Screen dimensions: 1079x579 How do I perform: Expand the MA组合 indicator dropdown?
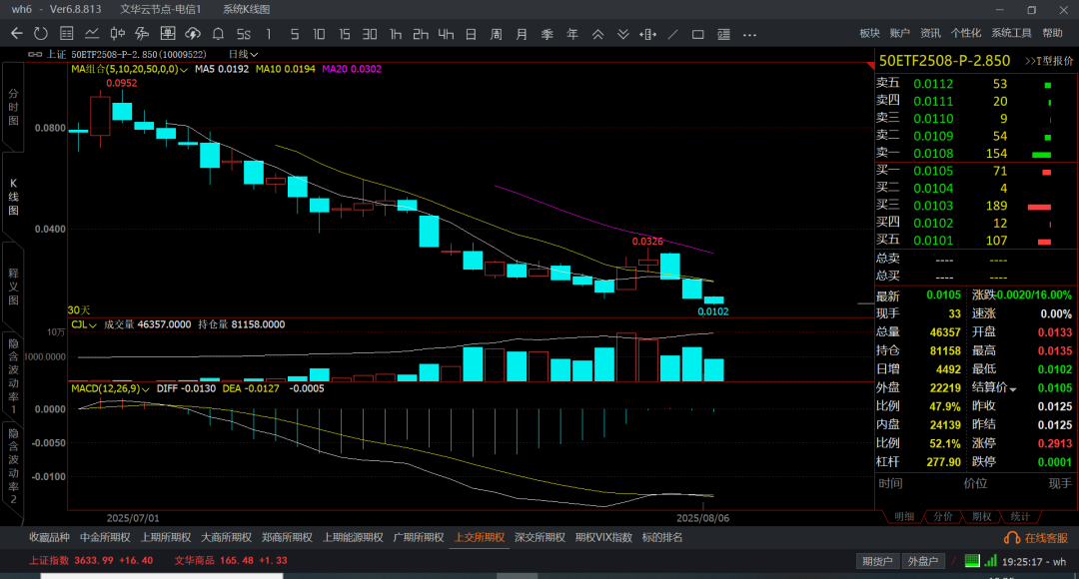point(184,70)
